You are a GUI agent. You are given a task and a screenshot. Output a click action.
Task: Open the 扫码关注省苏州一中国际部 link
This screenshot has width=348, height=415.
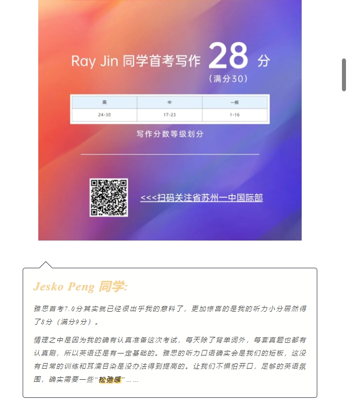201,198
